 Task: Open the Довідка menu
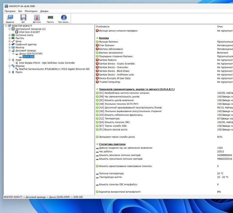(x=44, y=11)
